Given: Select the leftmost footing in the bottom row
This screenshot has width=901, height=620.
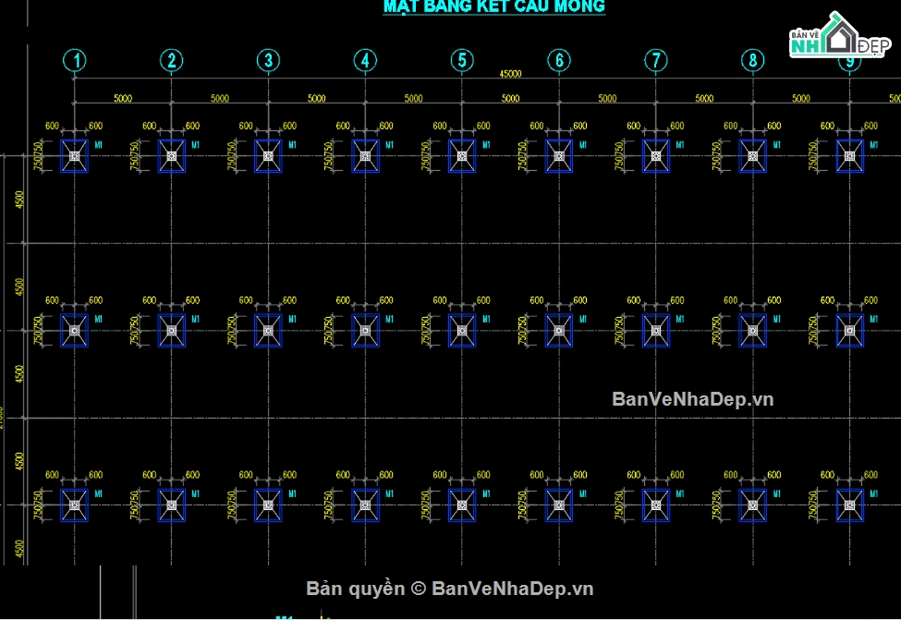Looking at the screenshot, I should click(72, 504).
